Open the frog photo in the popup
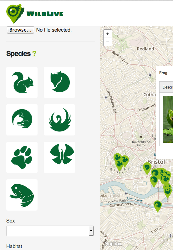The height and width of the screenshot is (250, 173). [x=168, y=119]
